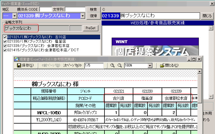The height and width of the screenshot is (134, 215).
Task: Click the ジャンル header cell
Action: (x=86, y=91)
